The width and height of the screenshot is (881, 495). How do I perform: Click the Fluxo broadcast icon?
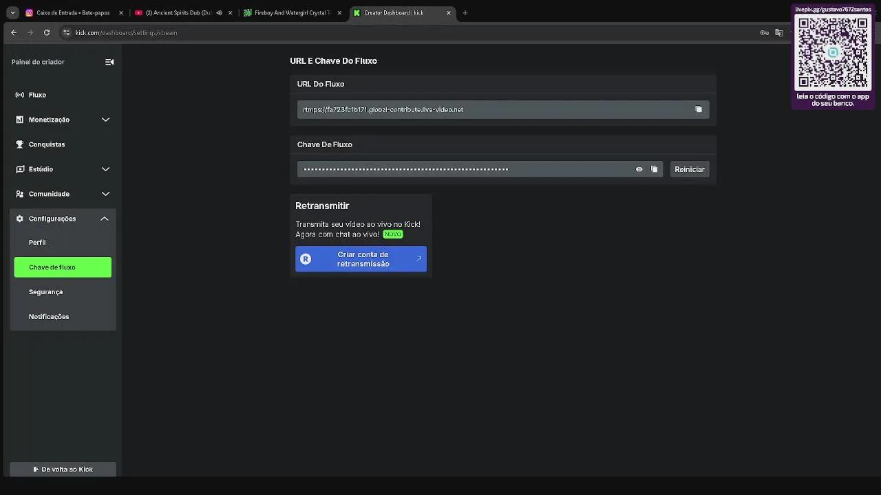[19, 95]
